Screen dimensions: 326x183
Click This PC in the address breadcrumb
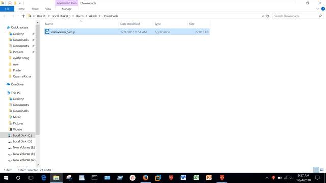[x=41, y=16]
